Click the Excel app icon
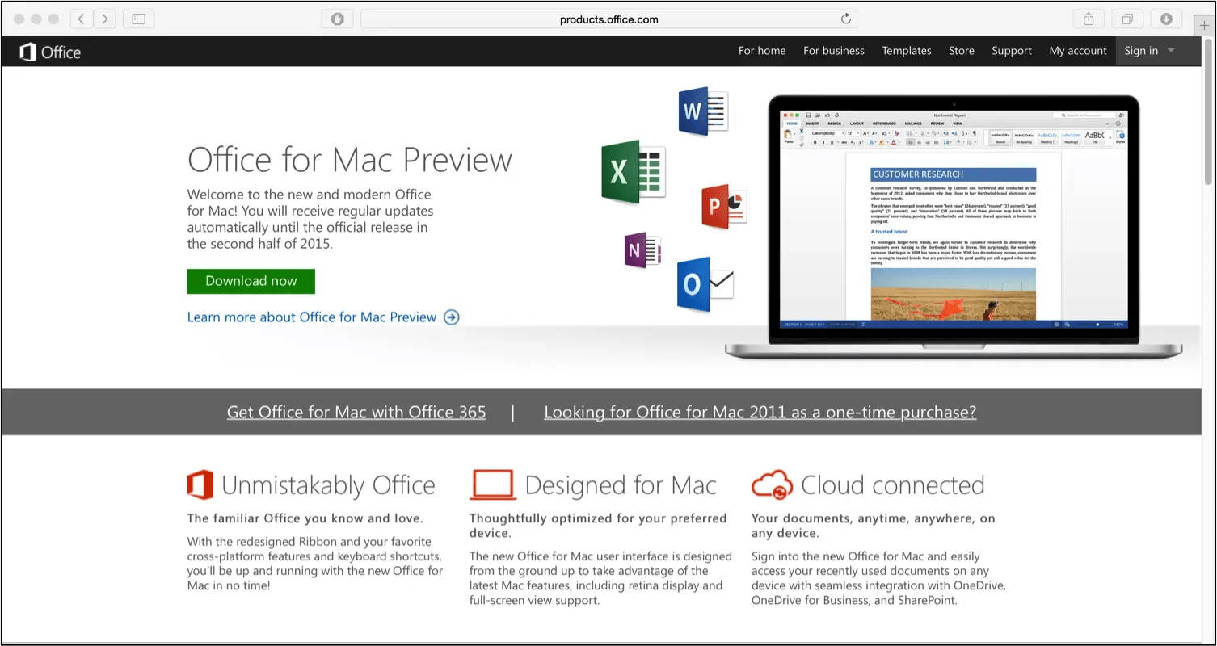1217x646 pixels. tap(633, 172)
